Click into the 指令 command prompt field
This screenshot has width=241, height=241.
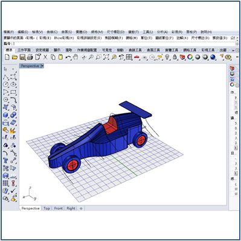click(124, 44)
